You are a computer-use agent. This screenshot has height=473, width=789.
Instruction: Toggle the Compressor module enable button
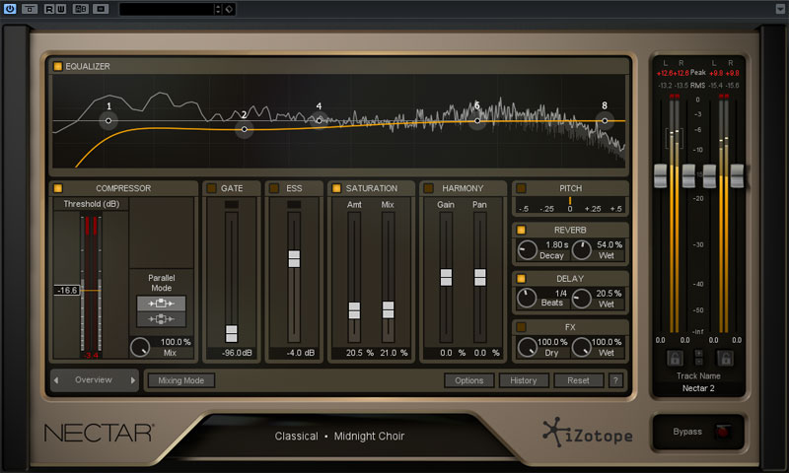pyautogui.click(x=58, y=188)
